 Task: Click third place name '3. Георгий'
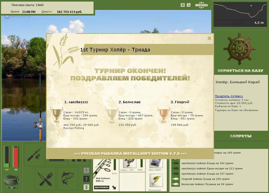pyautogui.click(x=180, y=102)
